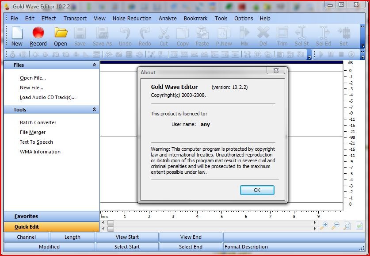Viewport: 370px width, 256px height.
Task: Switch to the Favorites panel
Action: (x=51, y=216)
